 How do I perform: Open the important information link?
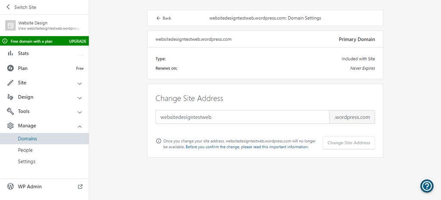(247, 147)
